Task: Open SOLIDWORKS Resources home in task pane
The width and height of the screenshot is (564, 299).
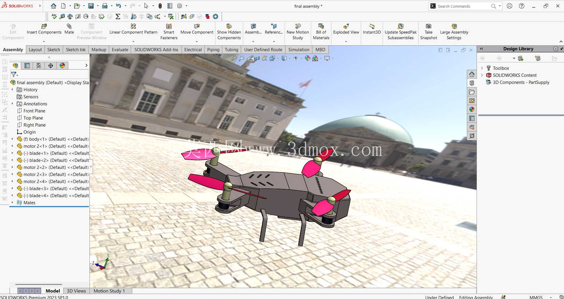Action: pyautogui.click(x=472, y=74)
